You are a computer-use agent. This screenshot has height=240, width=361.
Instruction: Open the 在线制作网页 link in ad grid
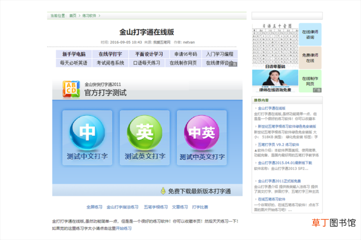(x=183, y=63)
